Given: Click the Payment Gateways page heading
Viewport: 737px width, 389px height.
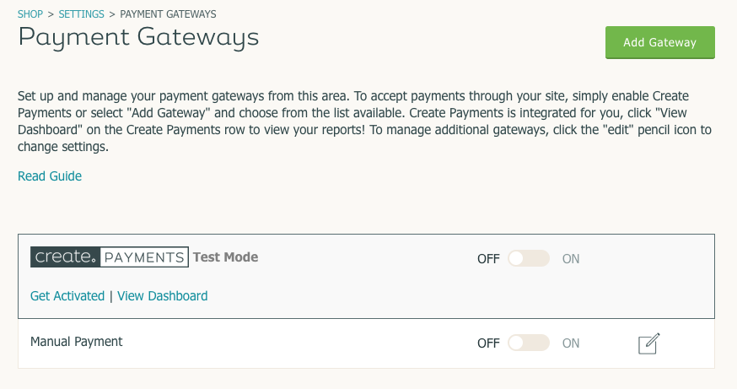Looking at the screenshot, I should 138,38.
